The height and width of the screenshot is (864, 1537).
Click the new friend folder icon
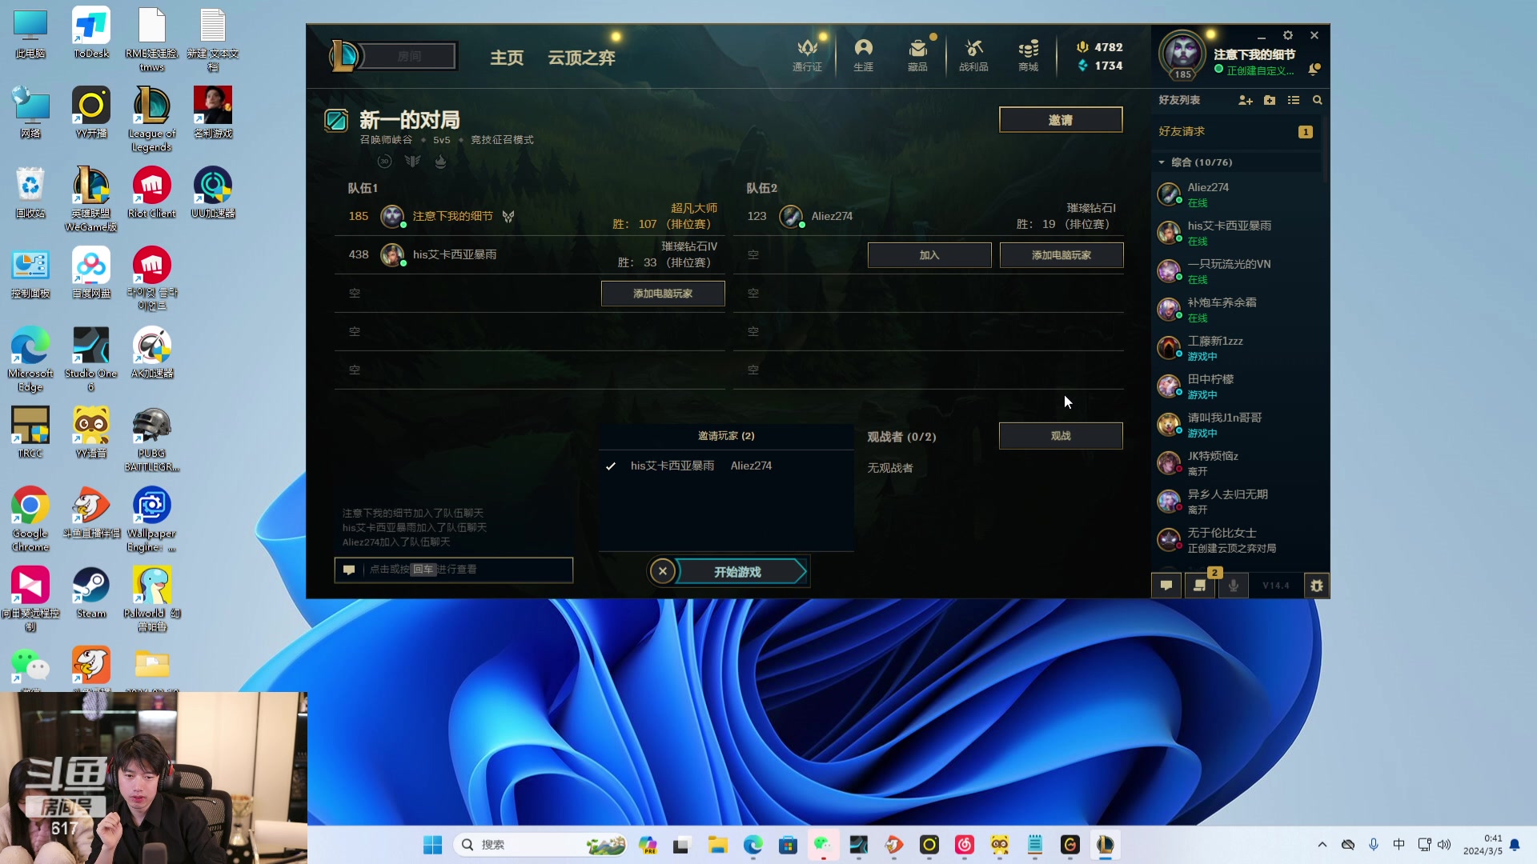coord(1270,100)
